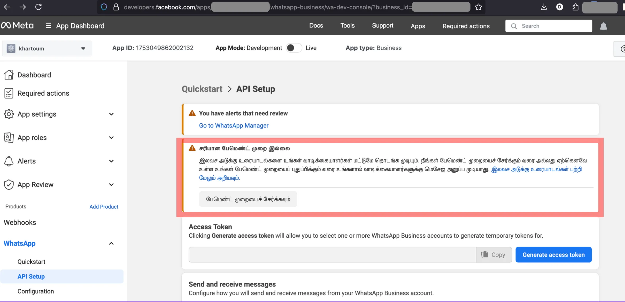Image resolution: width=625 pixels, height=302 pixels.
Task: Open the hamburger menu beside App Dashboard
Action: pyautogui.click(x=48, y=26)
